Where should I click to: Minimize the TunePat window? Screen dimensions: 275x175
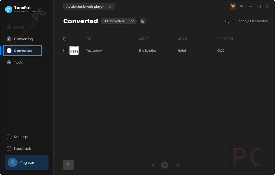coord(250,6)
